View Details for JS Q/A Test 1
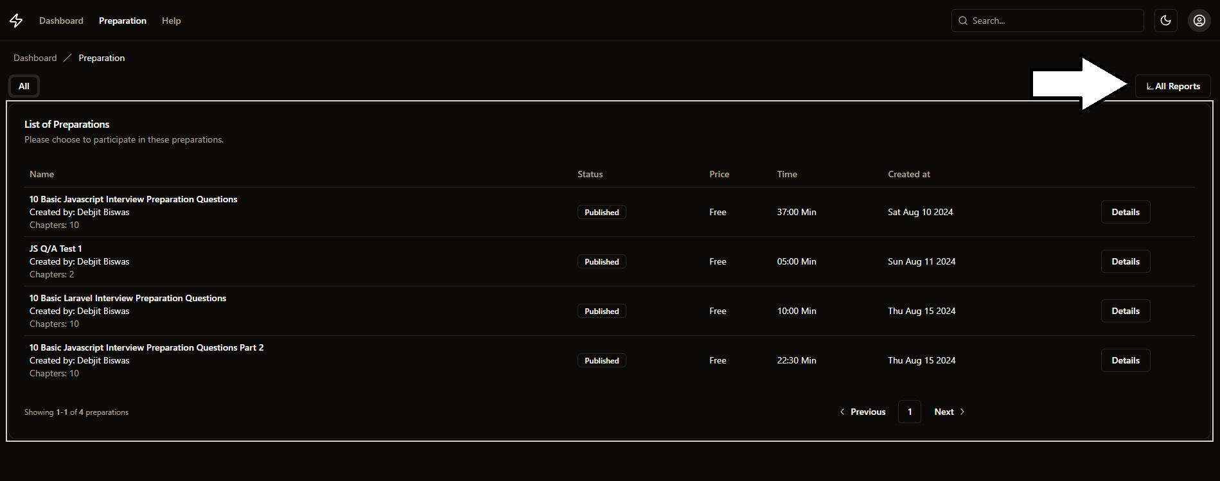 point(1125,261)
